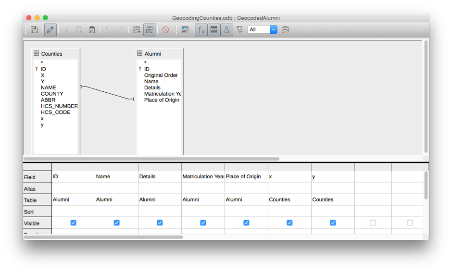Toggle the Functions row icon
This screenshot has width=452, height=273.
[201, 30]
